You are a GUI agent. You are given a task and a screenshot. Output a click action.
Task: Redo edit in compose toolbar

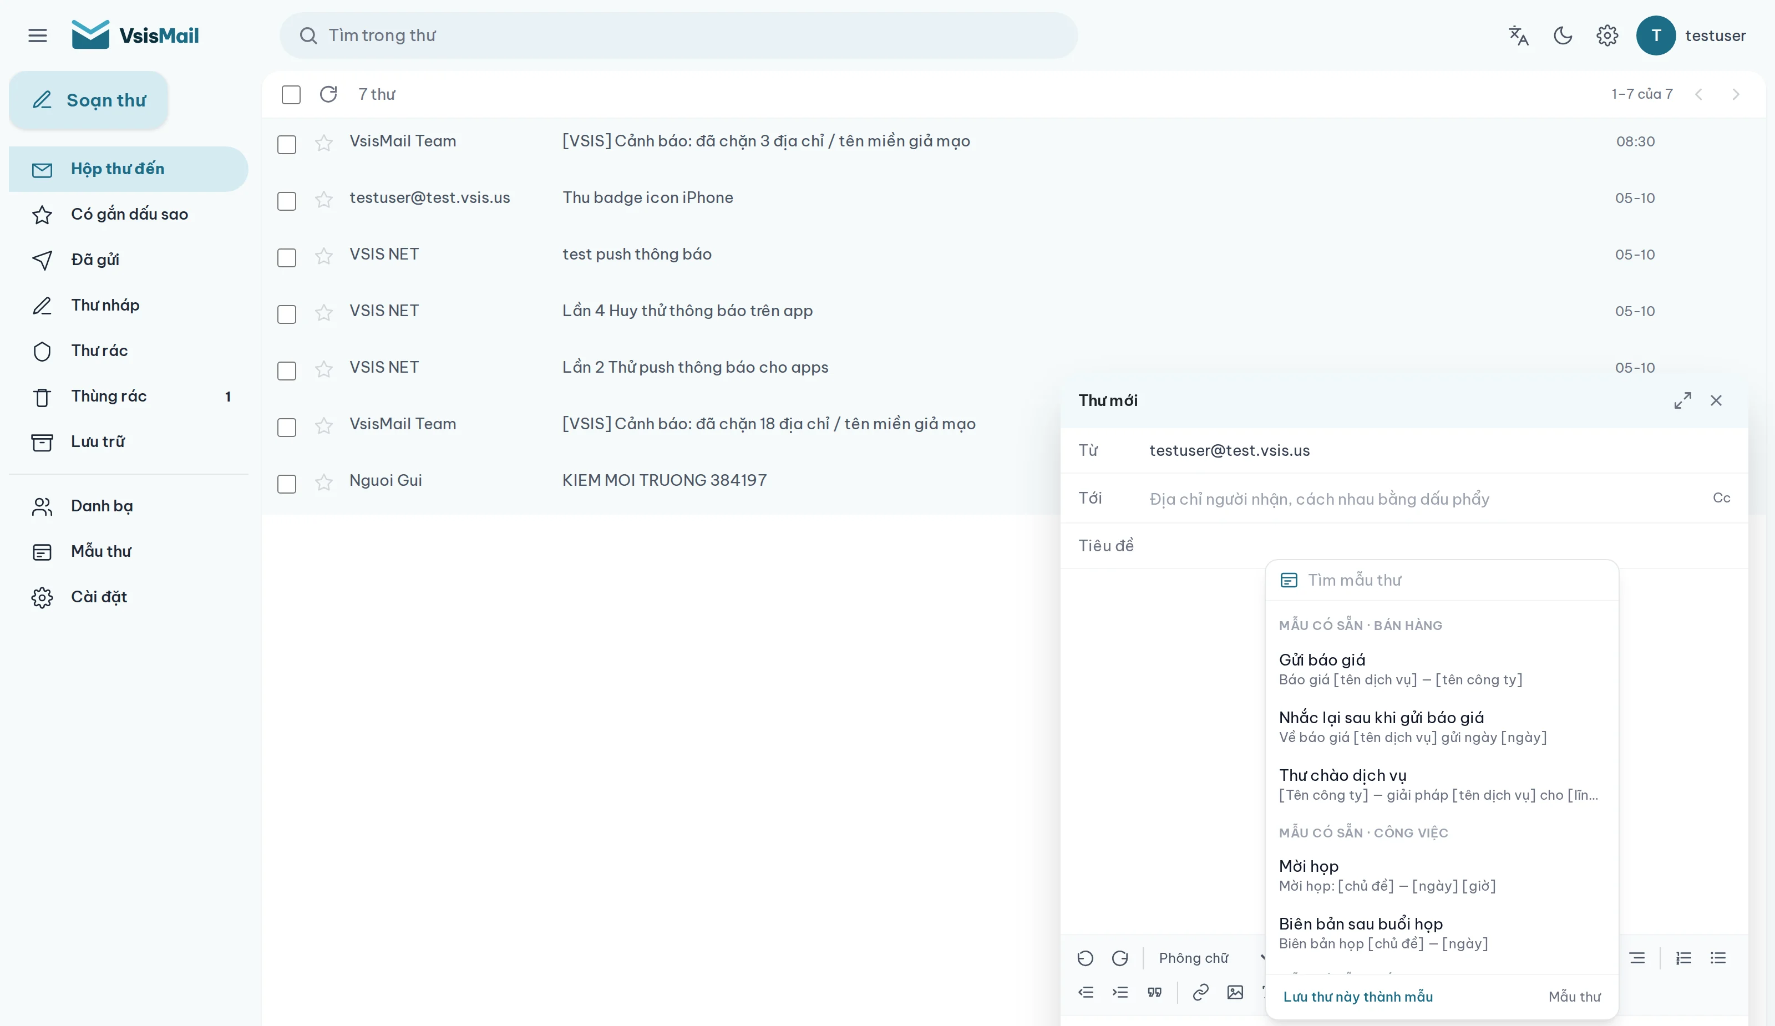click(x=1120, y=958)
